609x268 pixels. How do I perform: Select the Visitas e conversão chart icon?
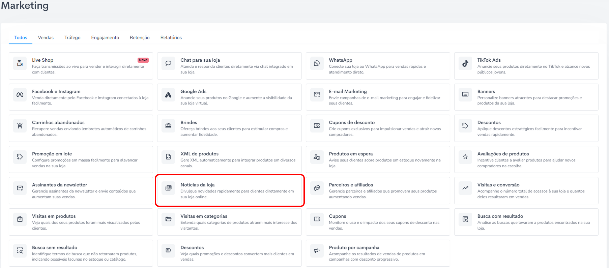click(465, 188)
